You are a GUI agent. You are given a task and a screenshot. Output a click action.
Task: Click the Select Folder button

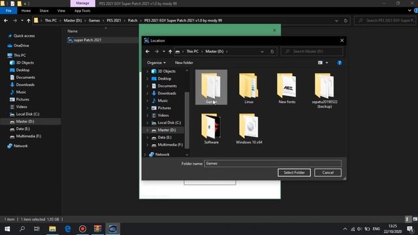[x=294, y=172]
